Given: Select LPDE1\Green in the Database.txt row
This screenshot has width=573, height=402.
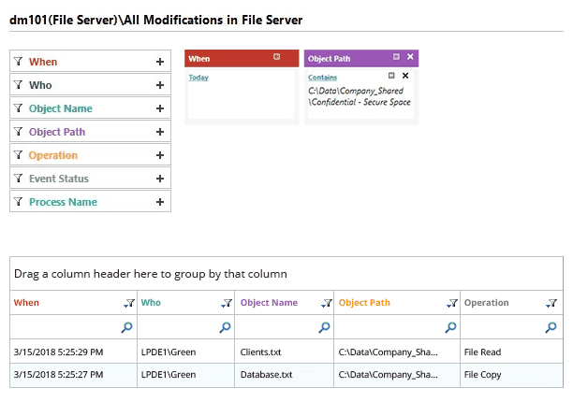Looking at the screenshot, I should point(185,375).
